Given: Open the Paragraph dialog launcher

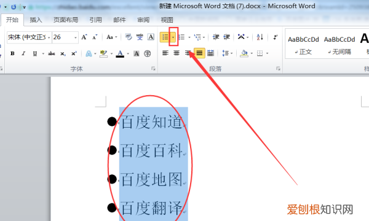Looking at the screenshot, I should (278, 69).
